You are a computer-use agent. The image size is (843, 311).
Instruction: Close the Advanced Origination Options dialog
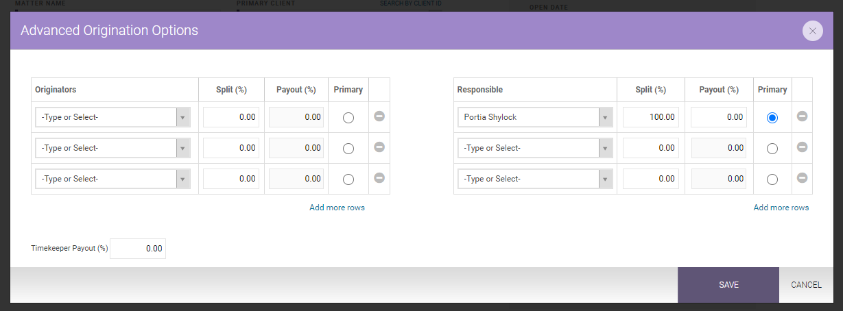pyautogui.click(x=812, y=31)
